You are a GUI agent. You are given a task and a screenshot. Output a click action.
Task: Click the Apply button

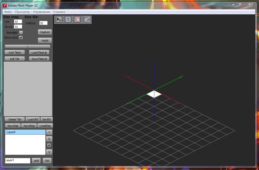pos(45,40)
